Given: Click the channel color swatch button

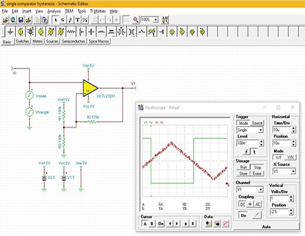Looking at the screenshot, I should tap(257, 215).
